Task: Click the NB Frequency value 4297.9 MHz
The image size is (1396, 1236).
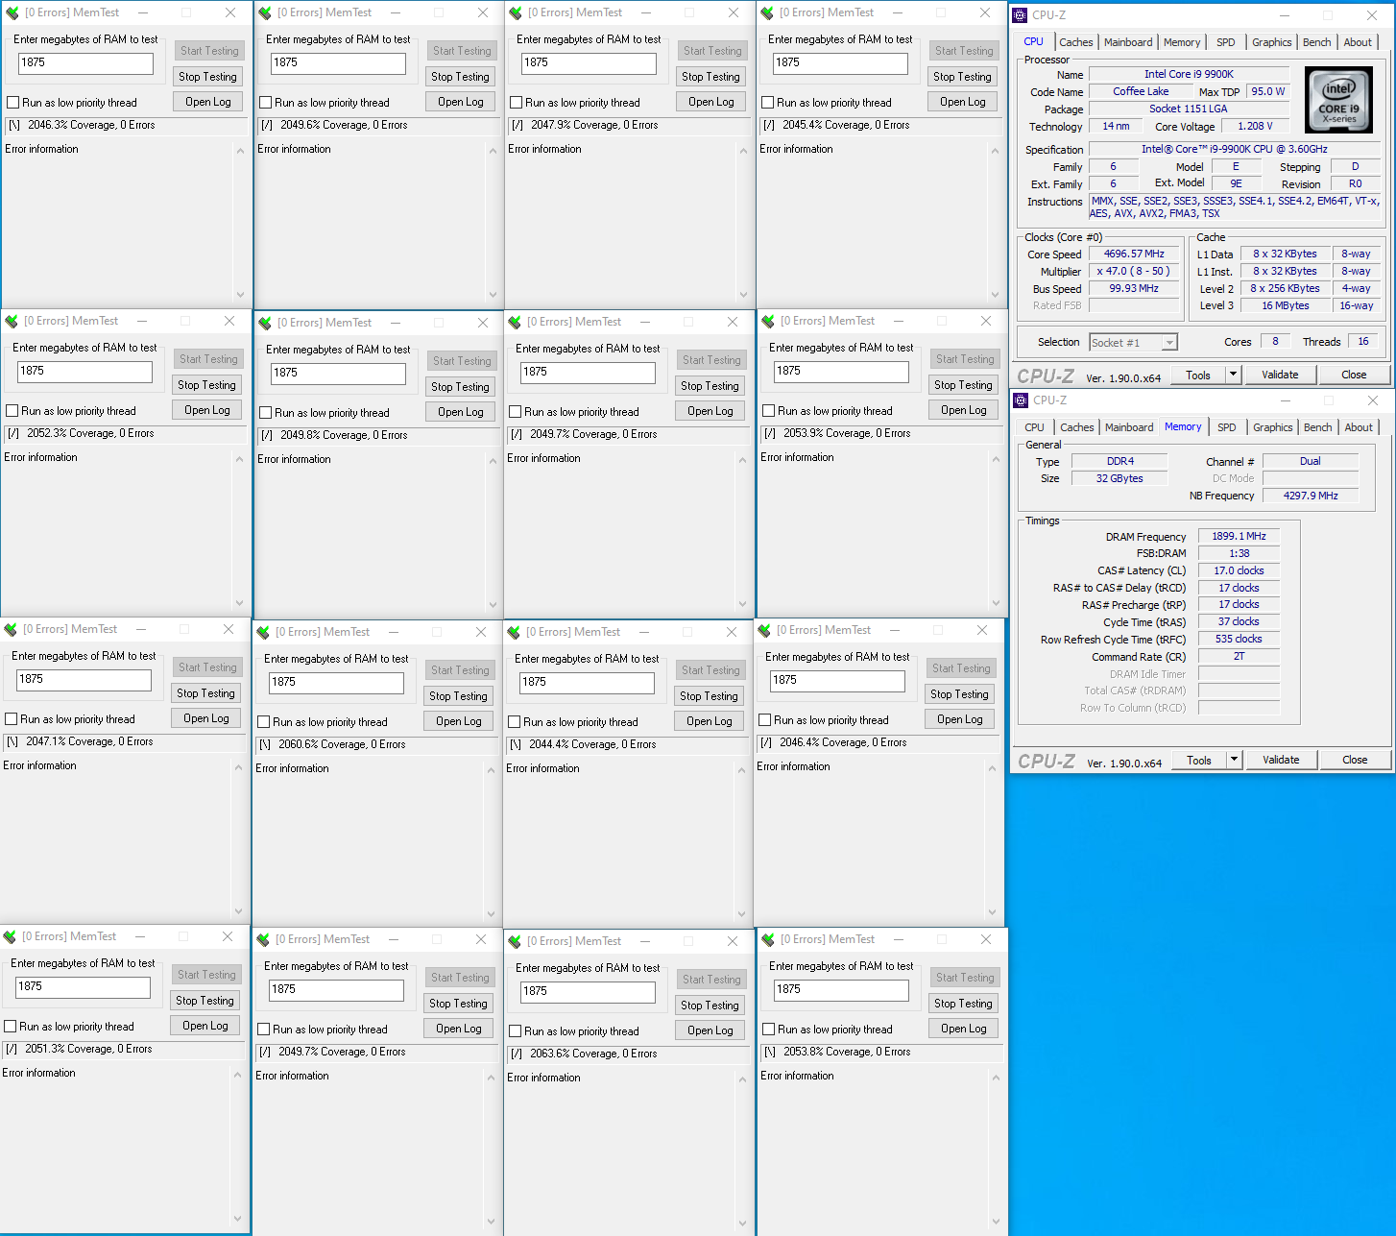Action: tap(1311, 496)
